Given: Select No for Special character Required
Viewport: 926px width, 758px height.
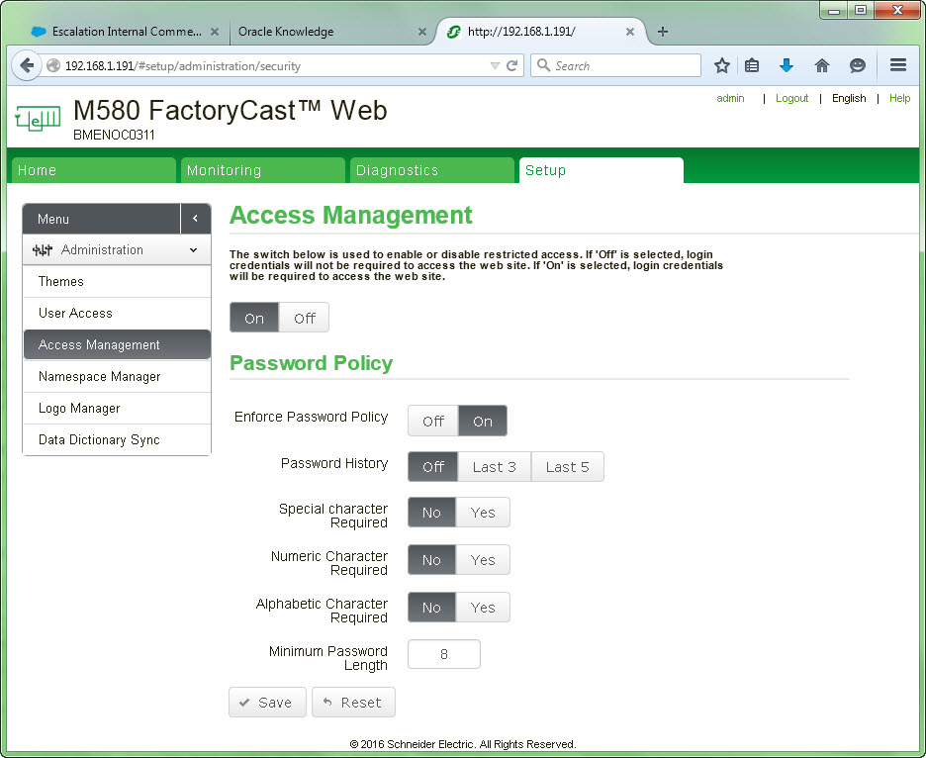Looking at the screenshot, I should pyautogui.click(x=431, y=513).
